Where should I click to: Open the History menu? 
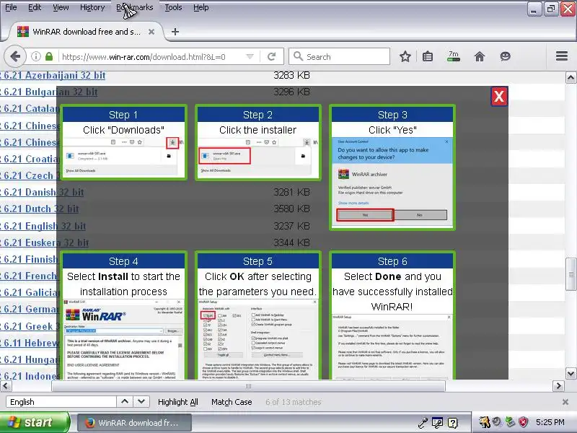click(92, 7)
